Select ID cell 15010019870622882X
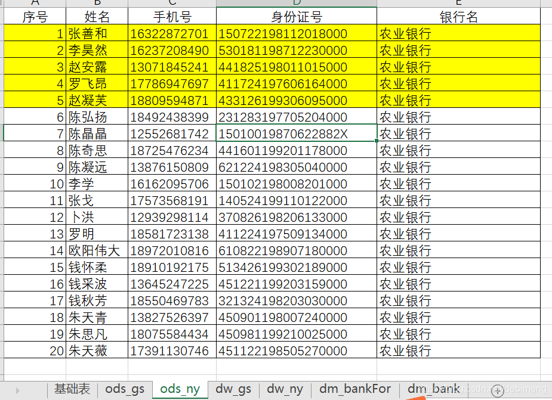 pos(297,134)
